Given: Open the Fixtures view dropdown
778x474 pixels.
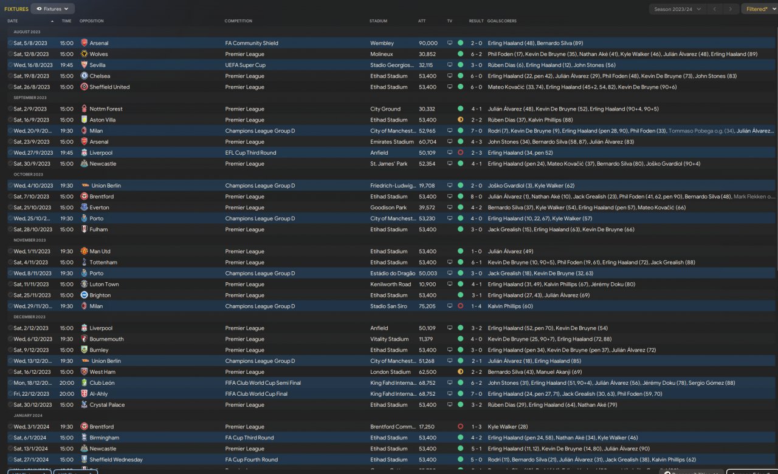Looking at the screenshot, I should [x=52, y=9].
